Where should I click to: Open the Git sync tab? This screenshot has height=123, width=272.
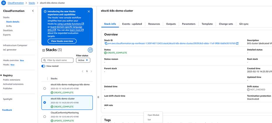[x=244, y=24]
